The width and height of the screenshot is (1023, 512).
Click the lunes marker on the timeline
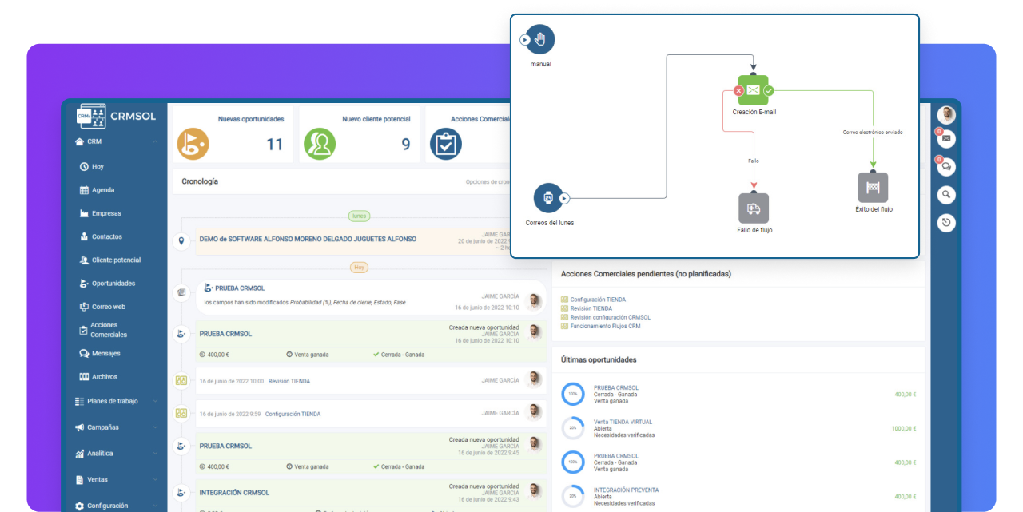(360, 216)
